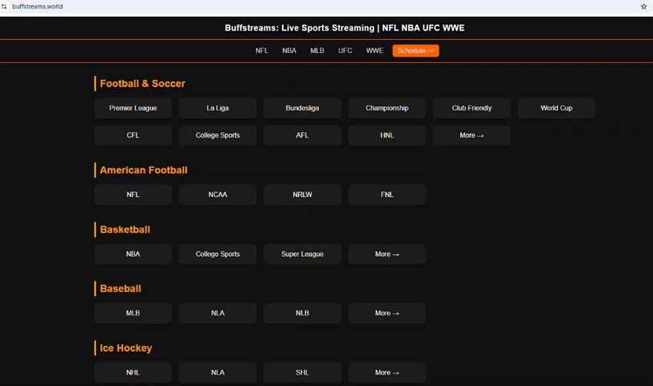Image resolution: width=653 pixels, height=386 pixels.
Task: Select NBA under Basketball
Action: pyautogui.click(x=133, y=254)
